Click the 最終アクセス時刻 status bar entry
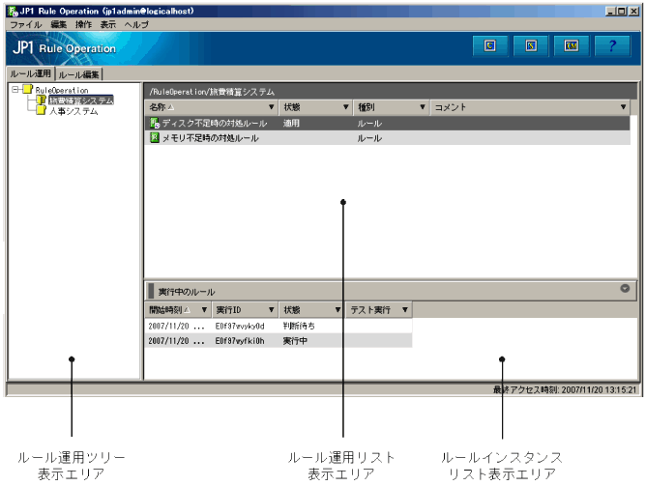The image size is (646, 486). (565, 389)
